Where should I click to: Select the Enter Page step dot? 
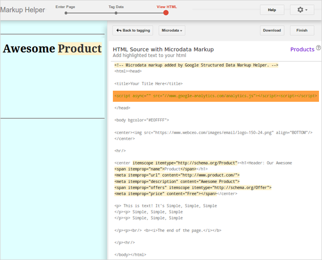click(66, 13)
